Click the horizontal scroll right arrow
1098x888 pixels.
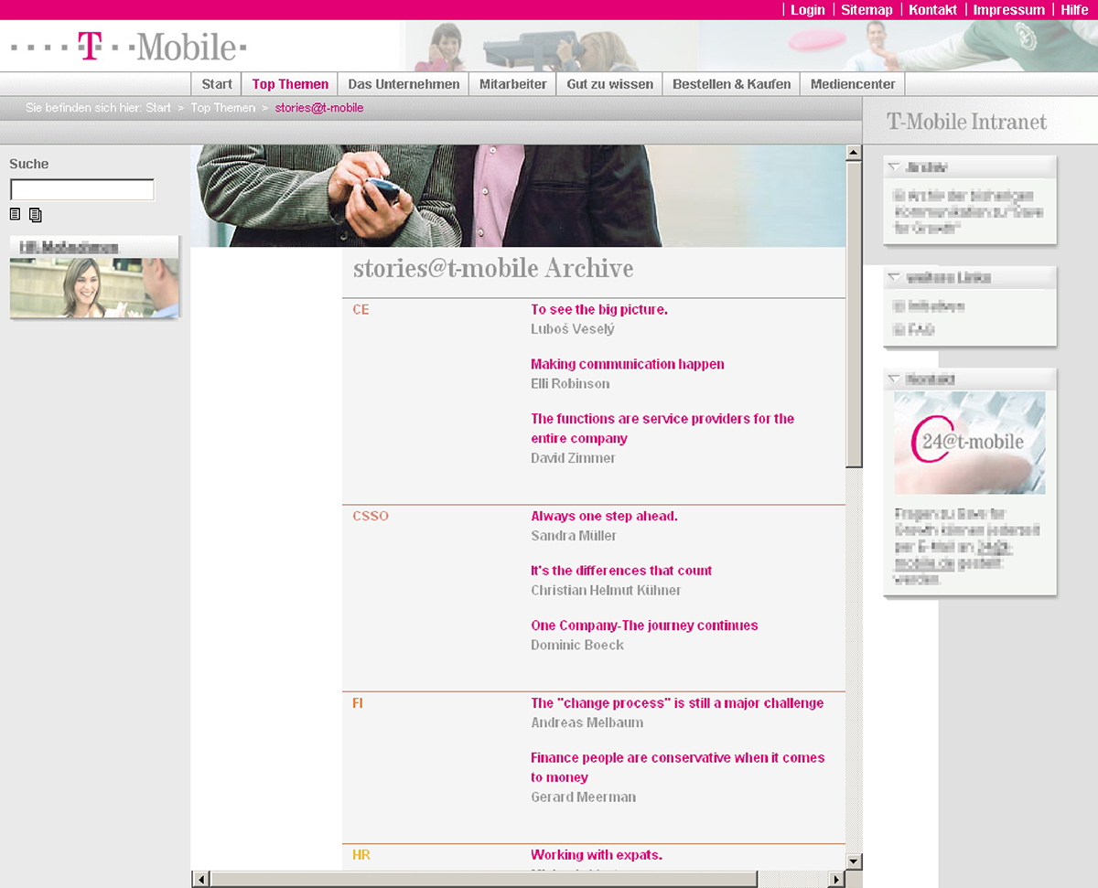835,879
